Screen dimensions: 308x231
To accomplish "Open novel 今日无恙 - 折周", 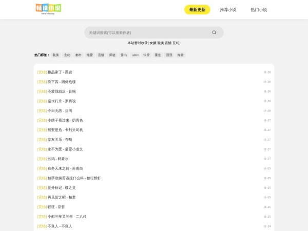I will pos(60,110).
